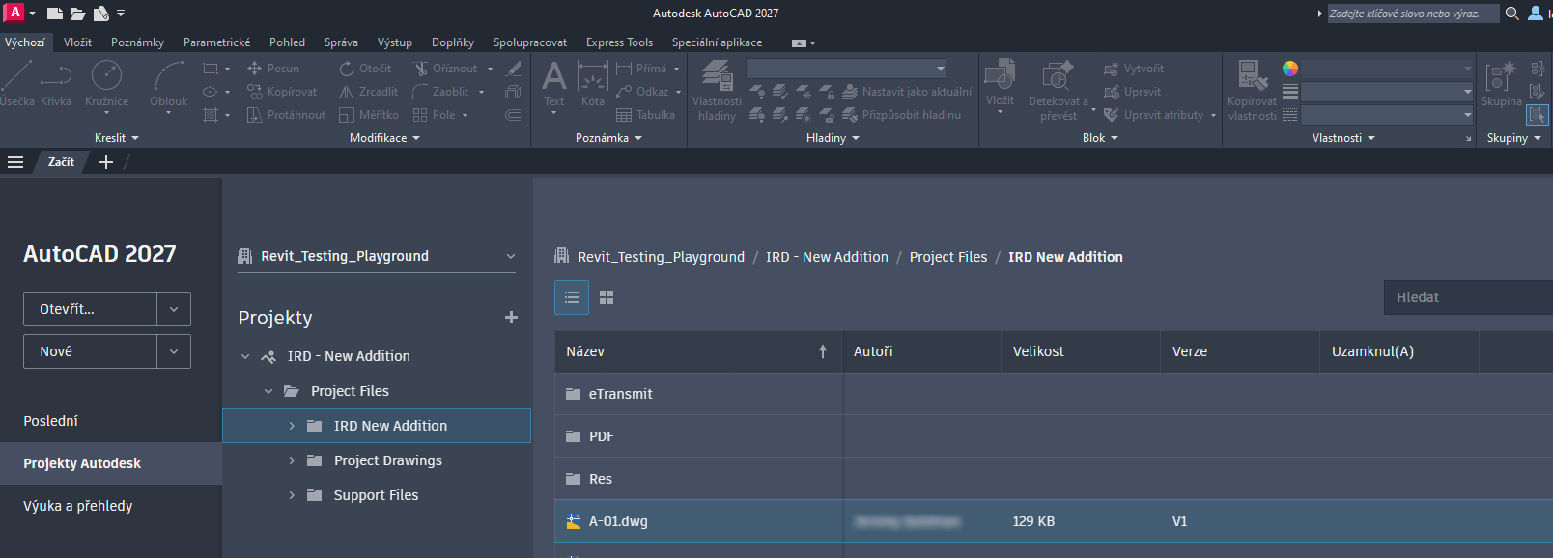Open the Poznámky ribbon tab
Image resolution: width=1553 pixels, height=558 pixels.
pos(137,42)
